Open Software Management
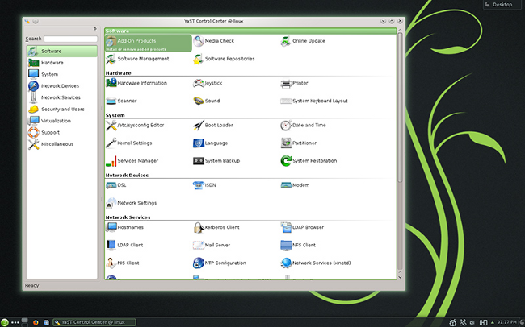 [137, 59]
